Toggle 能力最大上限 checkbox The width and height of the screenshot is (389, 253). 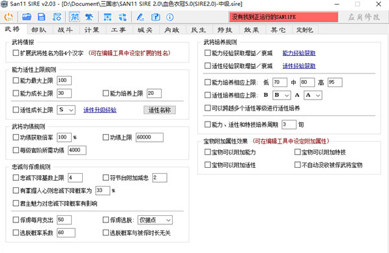tap(16, 81)
